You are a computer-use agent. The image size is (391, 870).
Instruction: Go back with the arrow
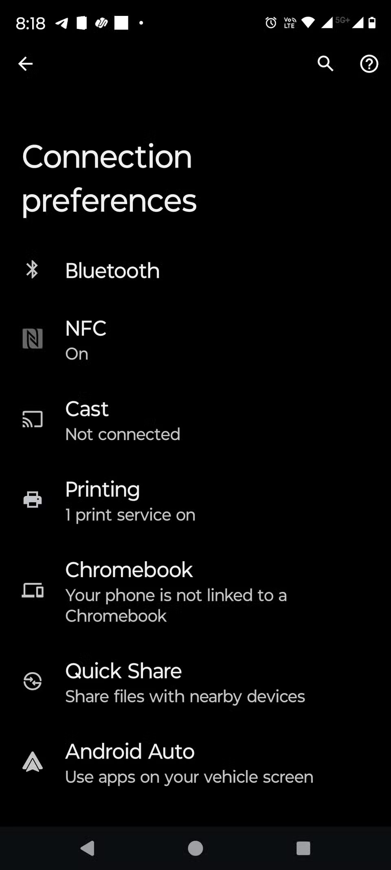coord(25,64)
